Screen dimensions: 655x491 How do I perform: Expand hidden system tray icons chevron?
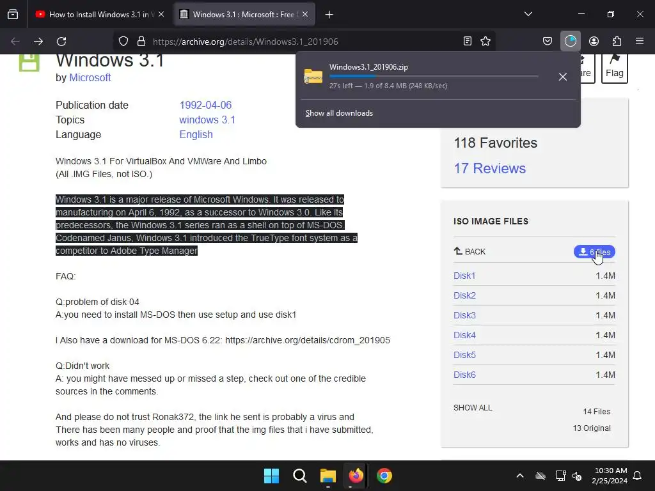click(x=520, y=476)
